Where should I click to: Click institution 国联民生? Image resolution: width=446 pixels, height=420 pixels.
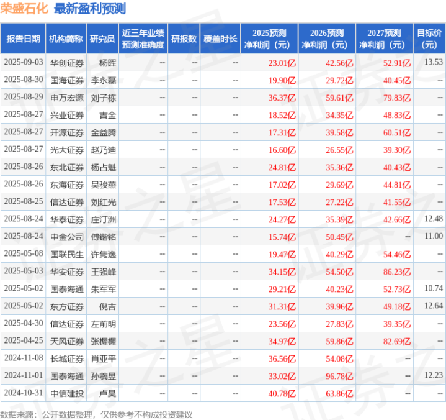(67, 255)
